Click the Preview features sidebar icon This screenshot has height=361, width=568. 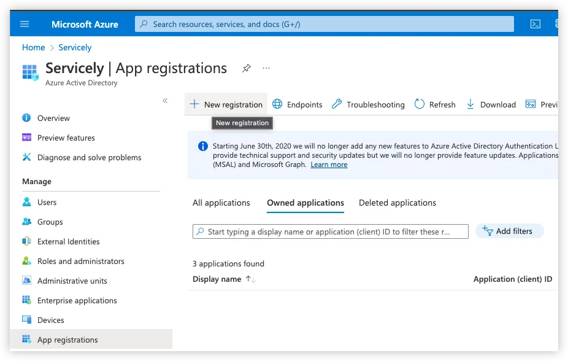click(x=26, y=138)
